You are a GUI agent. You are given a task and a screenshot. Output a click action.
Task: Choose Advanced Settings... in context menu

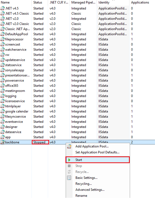click(x=90, y=190)
